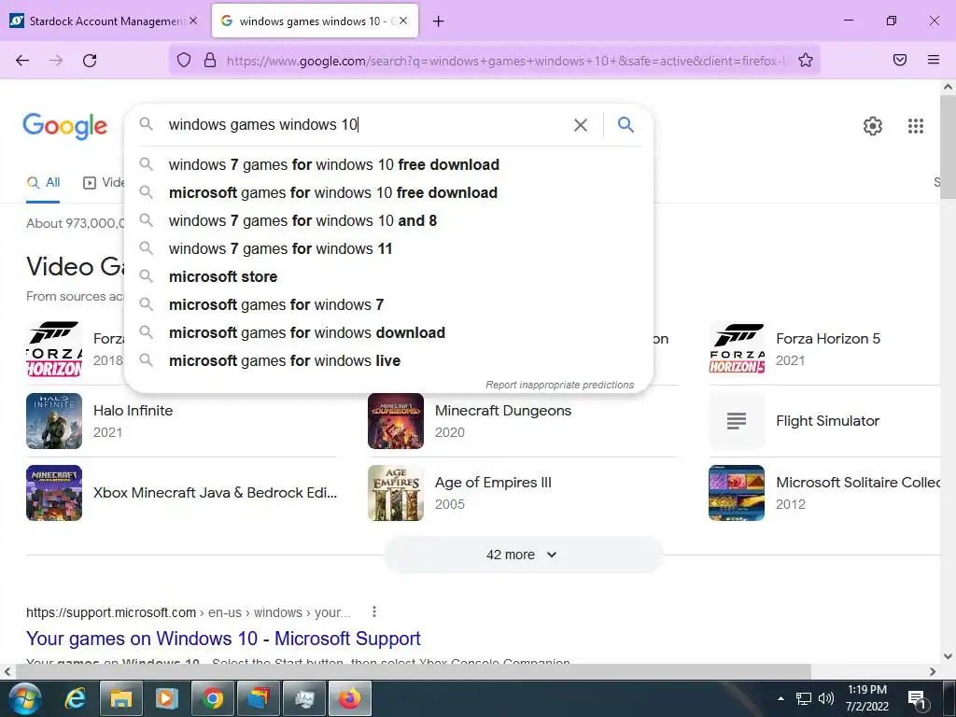Select suggestion microsoft games for windows 7
Screen dimensions: 956x717
point(390,305)
